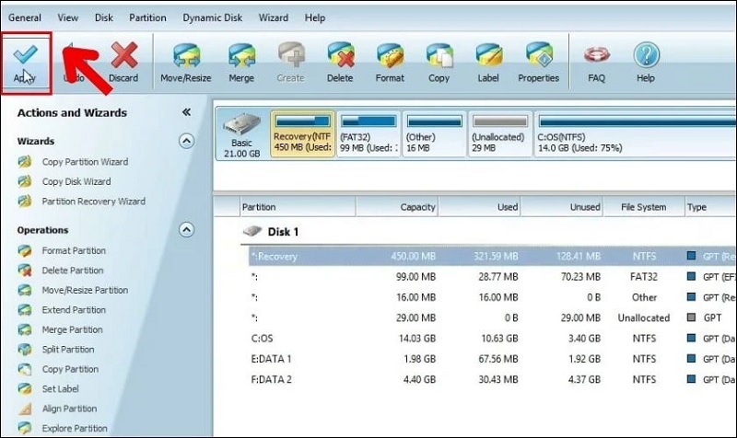This screenshot has height=438, width=737.
Task: Open the Dynamic Disk menu
Action: tap(214, 17)
